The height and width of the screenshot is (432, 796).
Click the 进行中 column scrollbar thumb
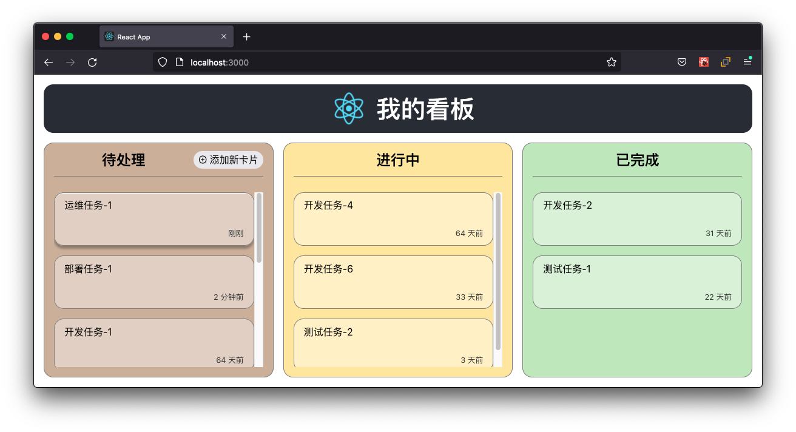(498, 271)
